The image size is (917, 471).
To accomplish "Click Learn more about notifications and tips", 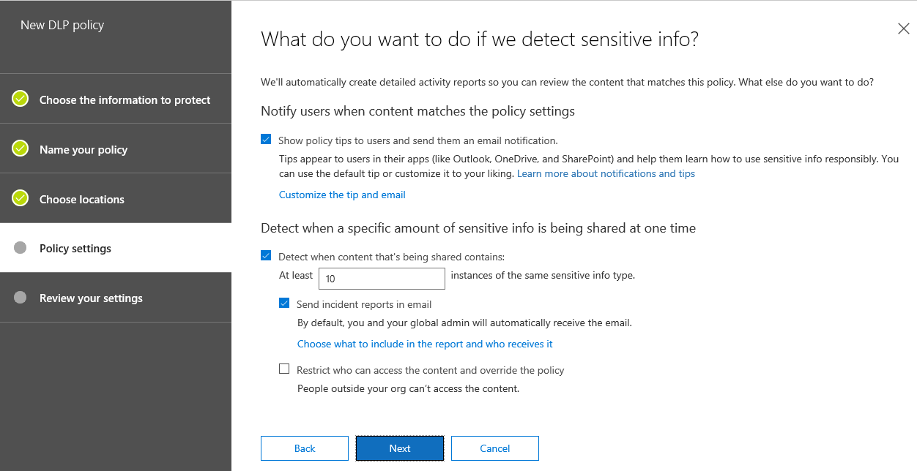I will coord(606,173).
